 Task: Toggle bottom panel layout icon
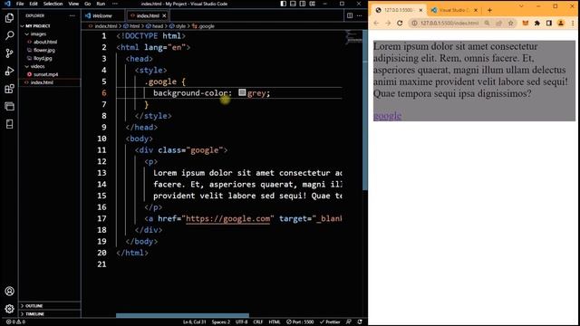[293, 4]
